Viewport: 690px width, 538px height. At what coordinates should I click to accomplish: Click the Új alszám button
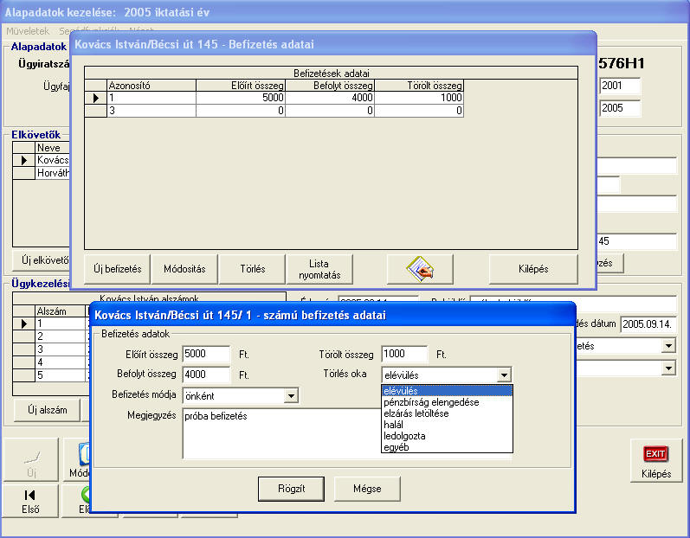pyautogui.click(x=48, y=410)
